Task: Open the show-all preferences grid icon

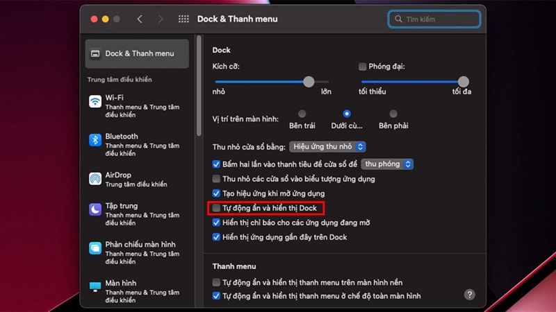Action: [x=183, y=19]
